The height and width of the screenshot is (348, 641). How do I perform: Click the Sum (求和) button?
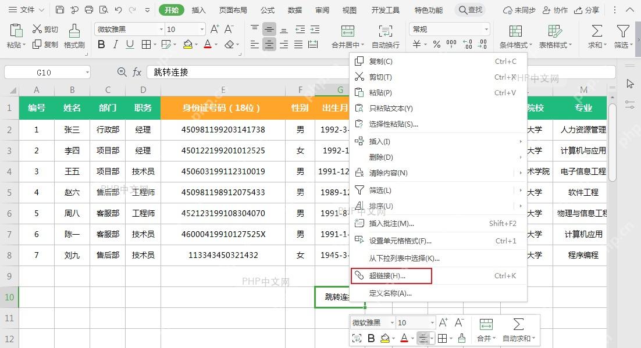pyautogui.click(x=597, y=36)
